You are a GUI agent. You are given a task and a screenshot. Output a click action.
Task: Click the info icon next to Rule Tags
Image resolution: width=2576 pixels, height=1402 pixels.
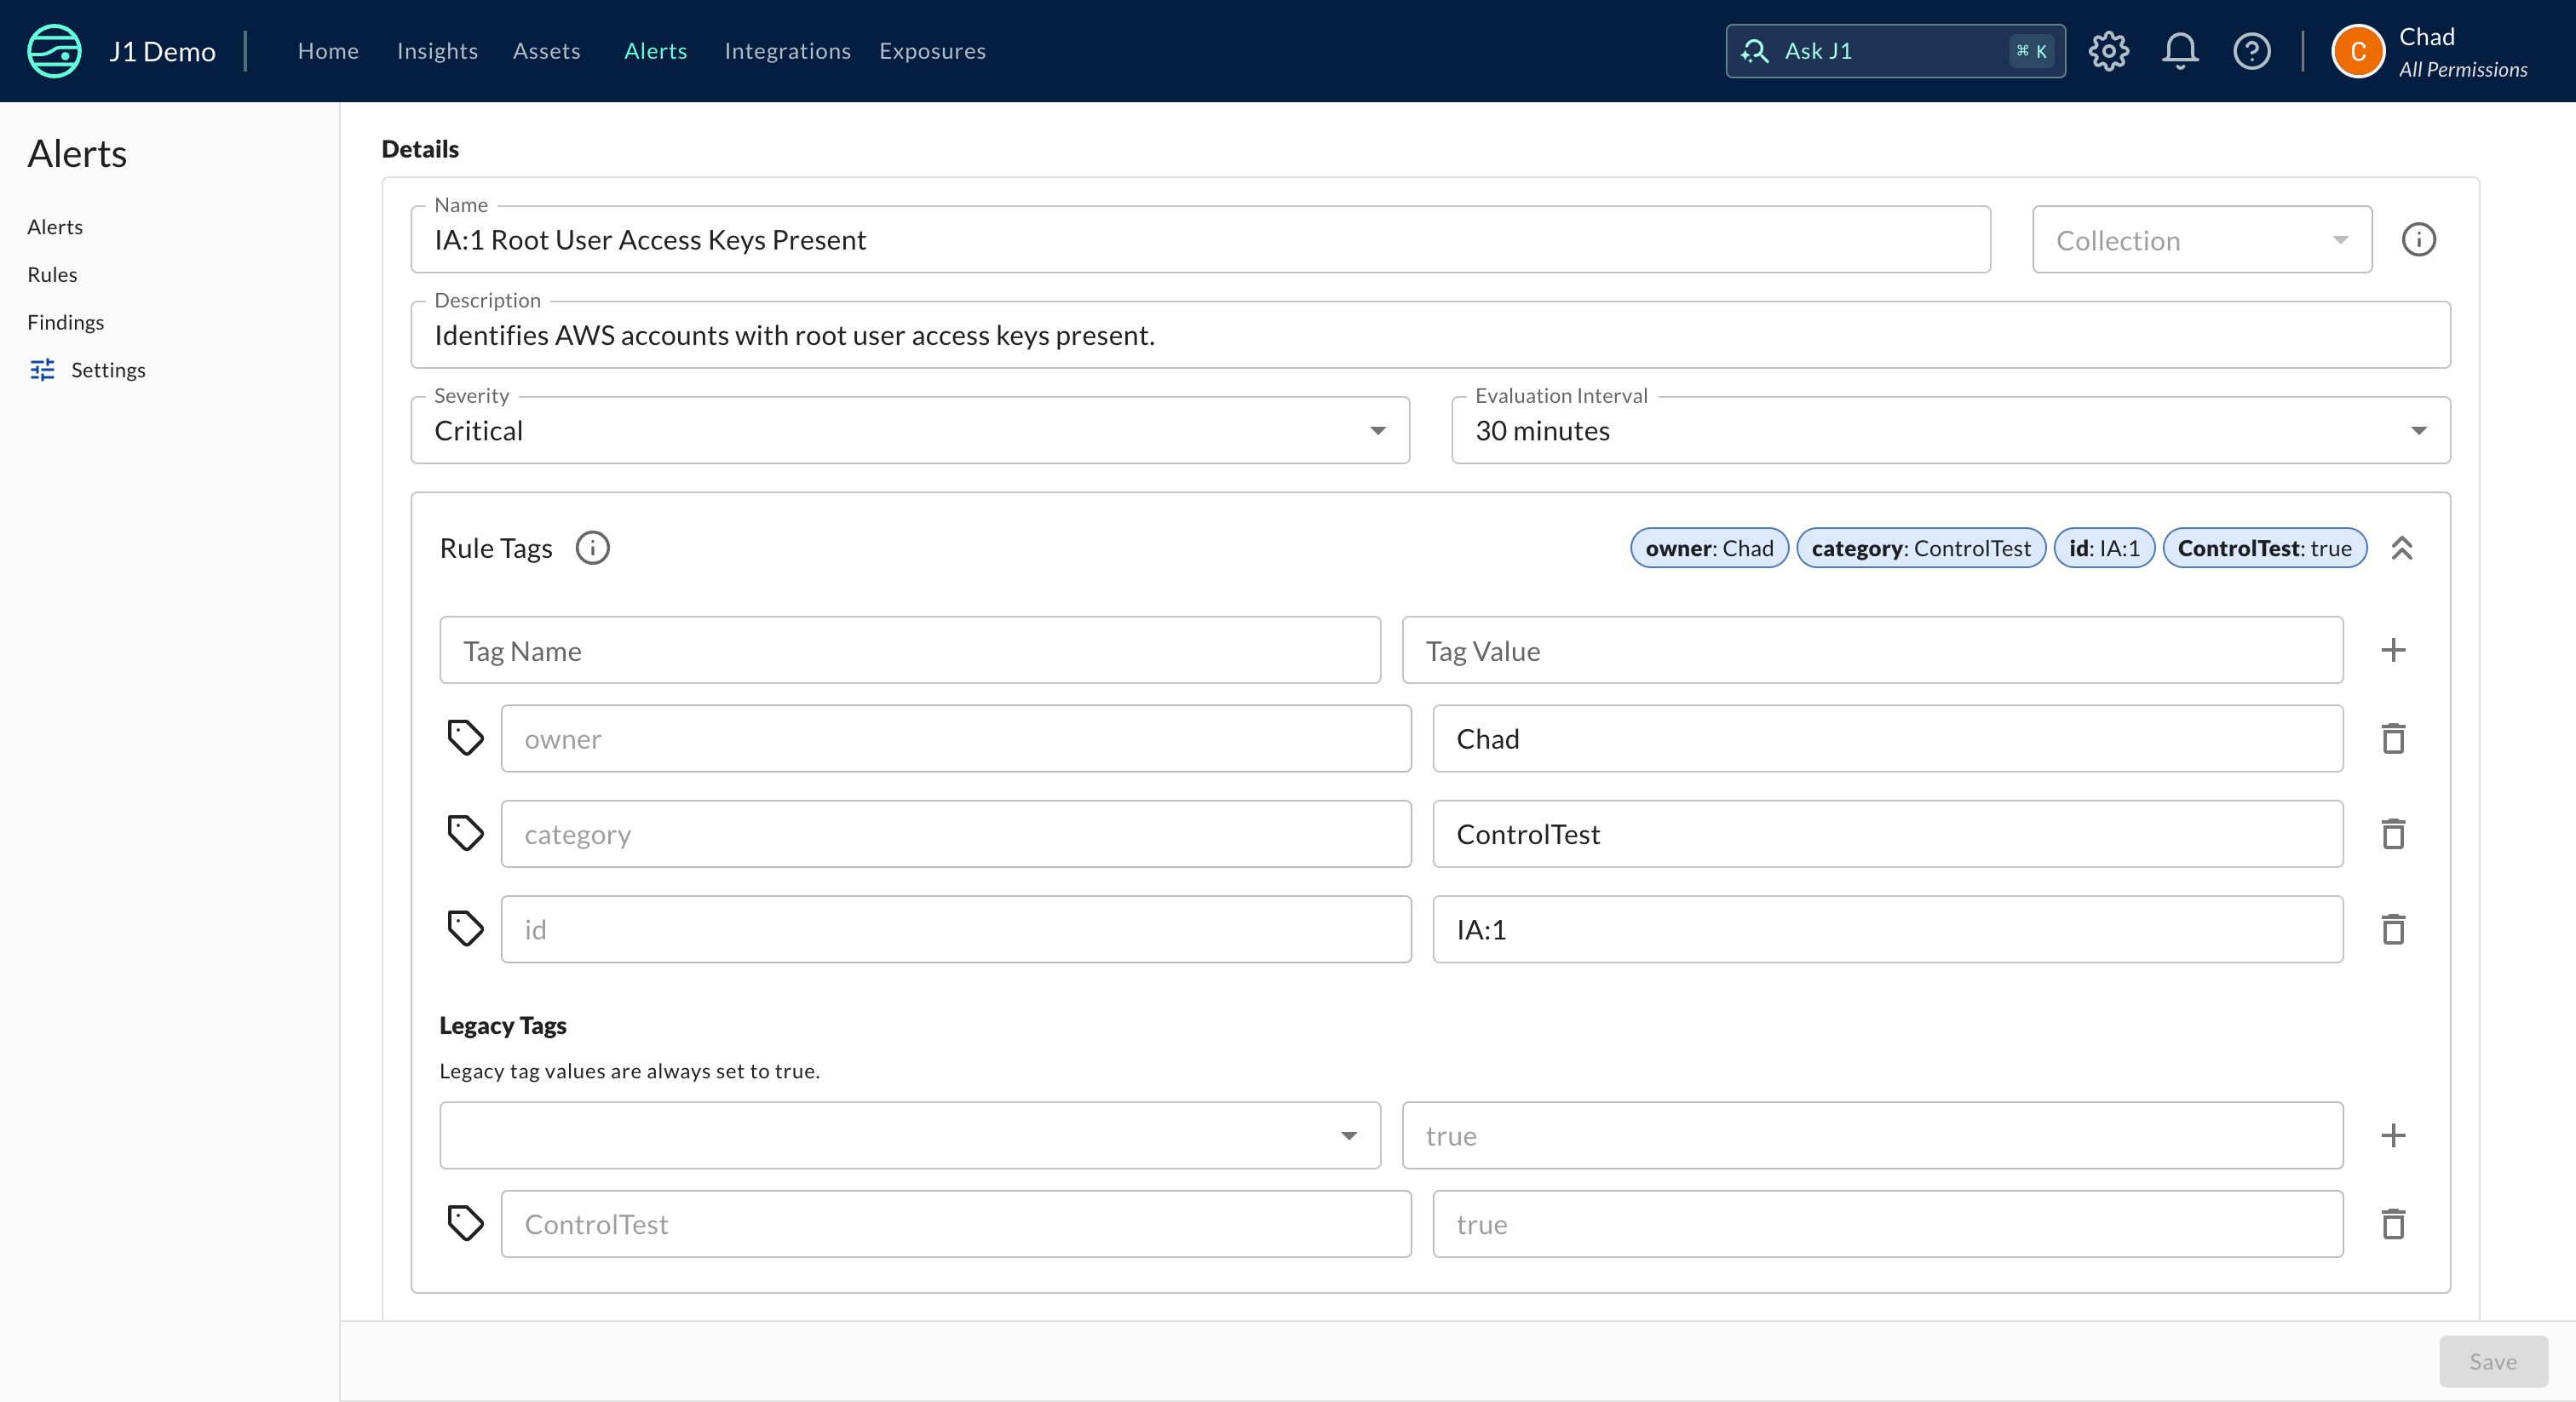pos(592,548)
